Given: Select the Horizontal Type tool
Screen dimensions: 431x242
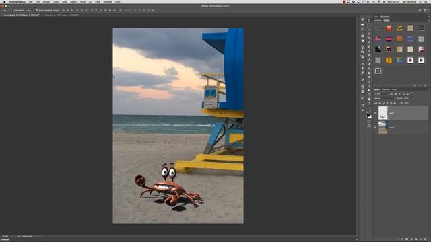Looking at the screenshot, I should tap(369, 85).
